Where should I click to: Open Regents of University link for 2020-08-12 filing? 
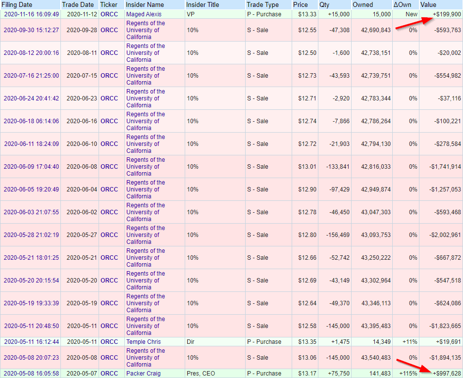point(146,53)
